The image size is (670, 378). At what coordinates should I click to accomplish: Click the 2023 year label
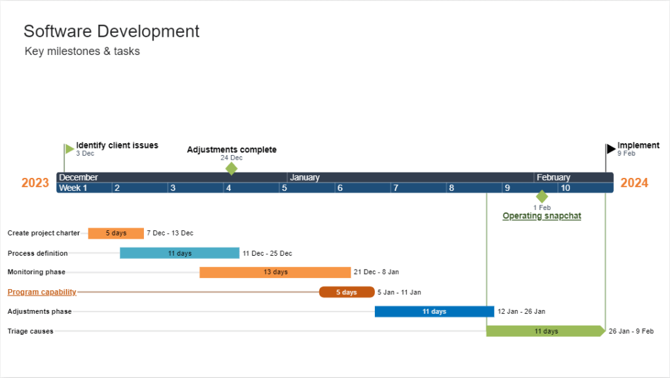coord(35,182)
